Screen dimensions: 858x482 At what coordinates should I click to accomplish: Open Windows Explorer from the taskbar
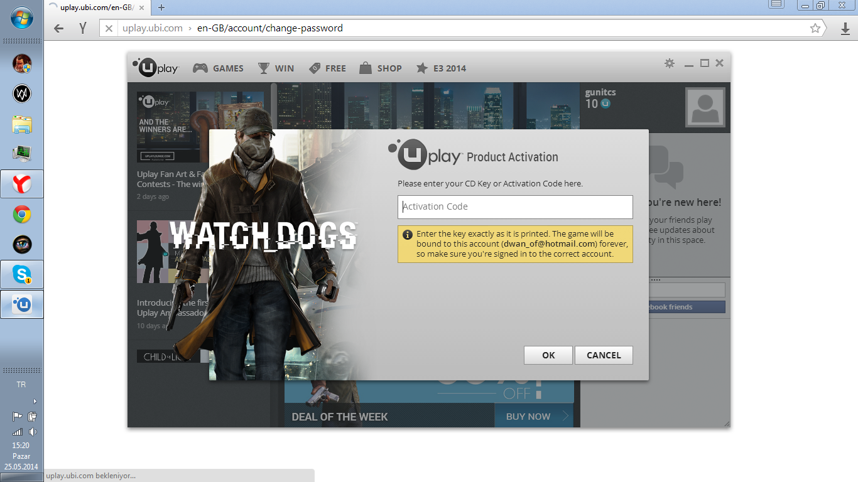coord(22,124)
